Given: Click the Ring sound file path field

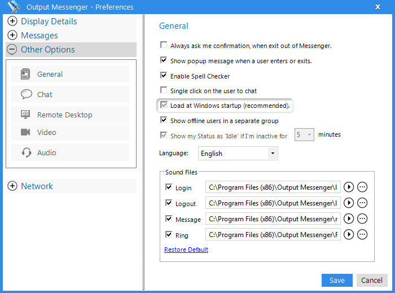Looking at the screenshot, I should coord(273,234).
